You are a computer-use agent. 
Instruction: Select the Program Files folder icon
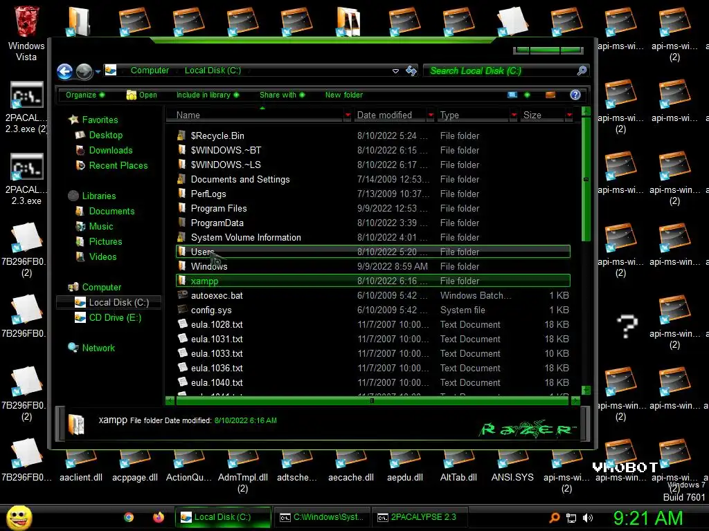click(x=182, y=208)
